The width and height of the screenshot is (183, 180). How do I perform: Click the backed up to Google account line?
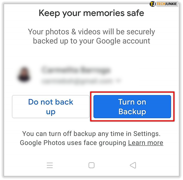(x=91, y=41)
